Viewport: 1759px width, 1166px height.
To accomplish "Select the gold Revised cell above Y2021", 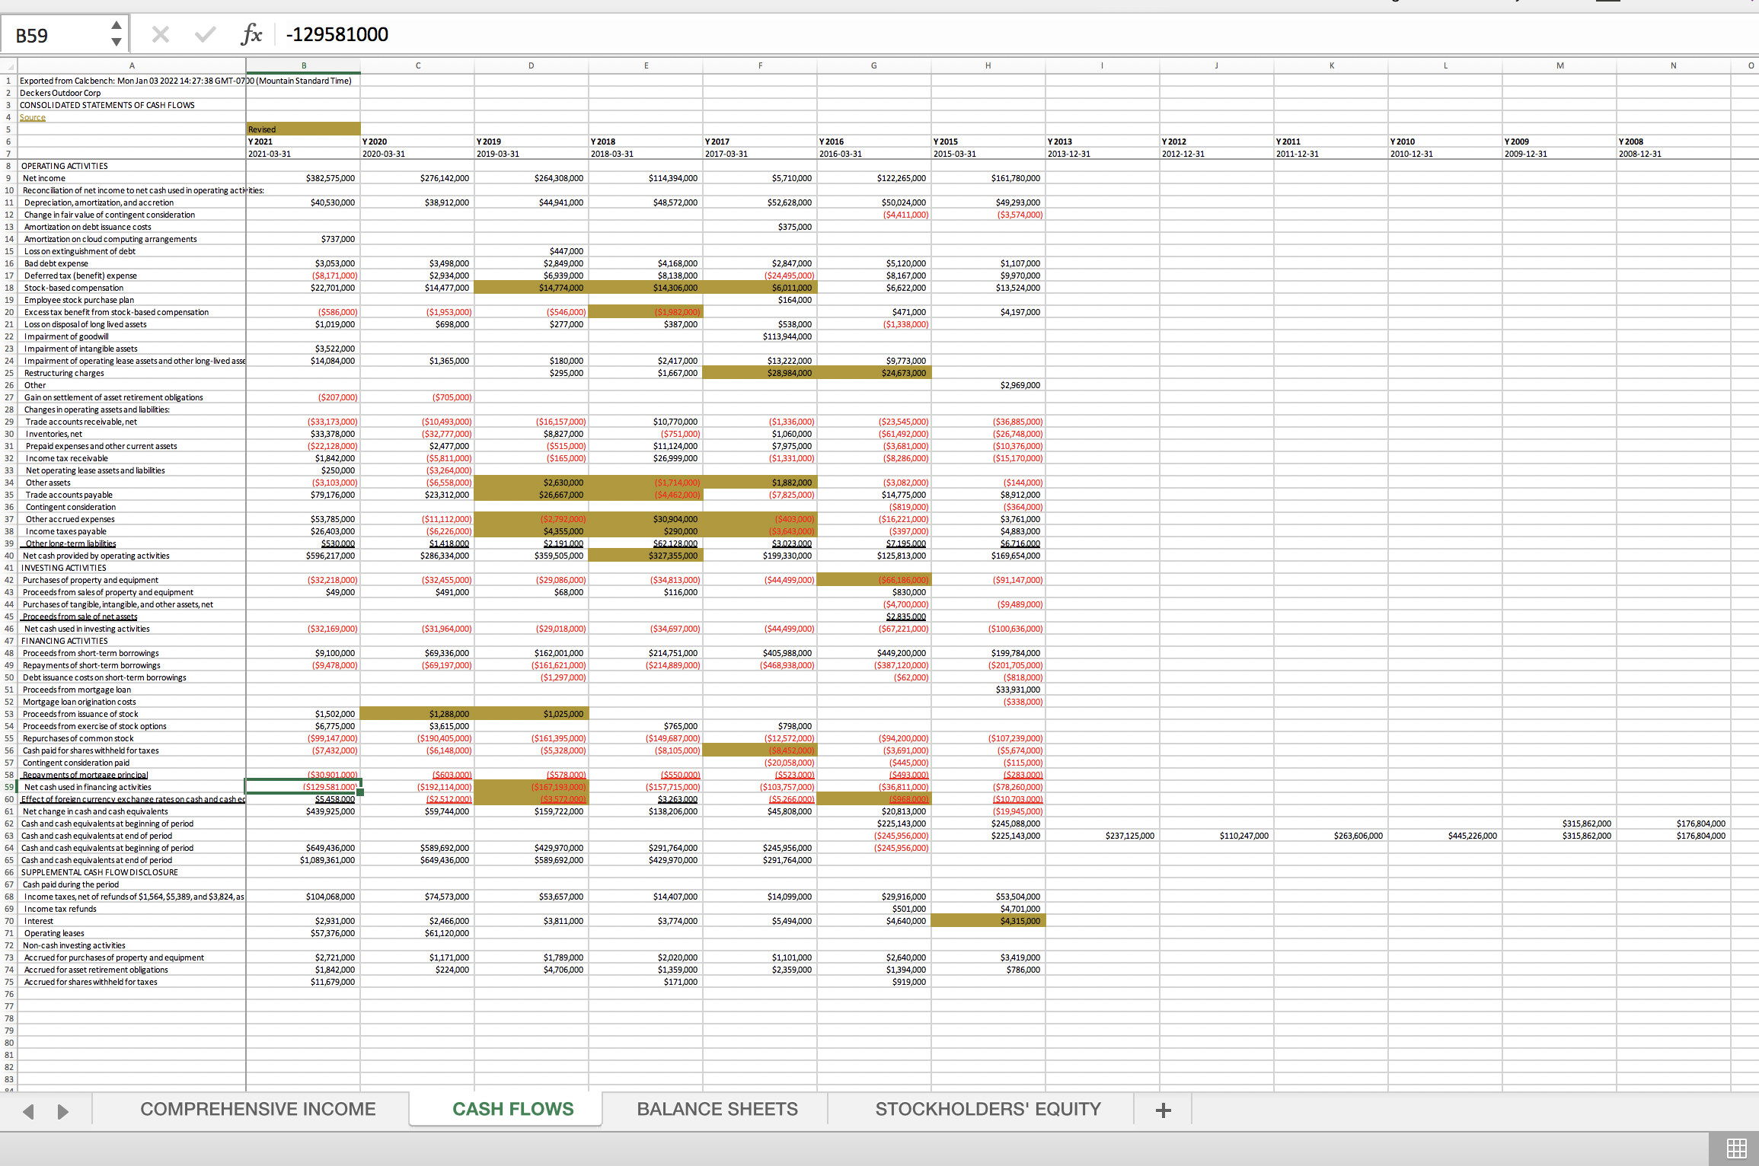I will (x=303, y=129).
